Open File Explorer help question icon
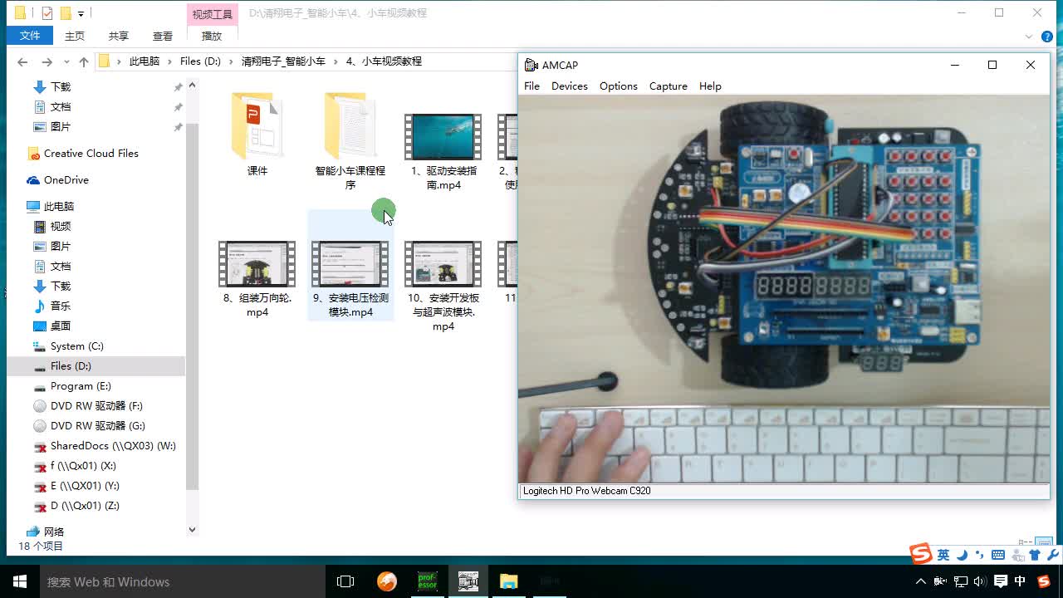1063x598 pixels. 1047,37
